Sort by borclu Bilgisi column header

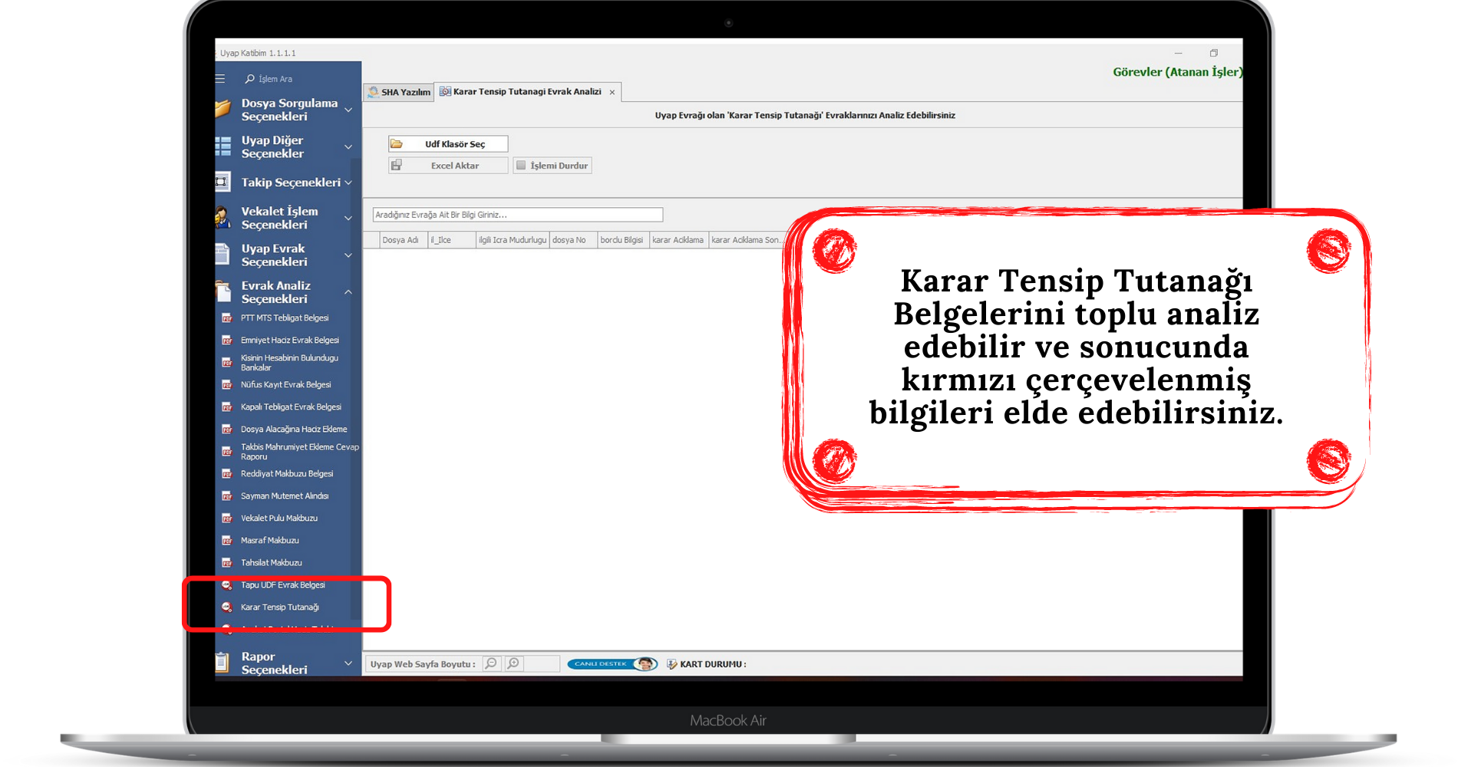[x=622, y=240]
